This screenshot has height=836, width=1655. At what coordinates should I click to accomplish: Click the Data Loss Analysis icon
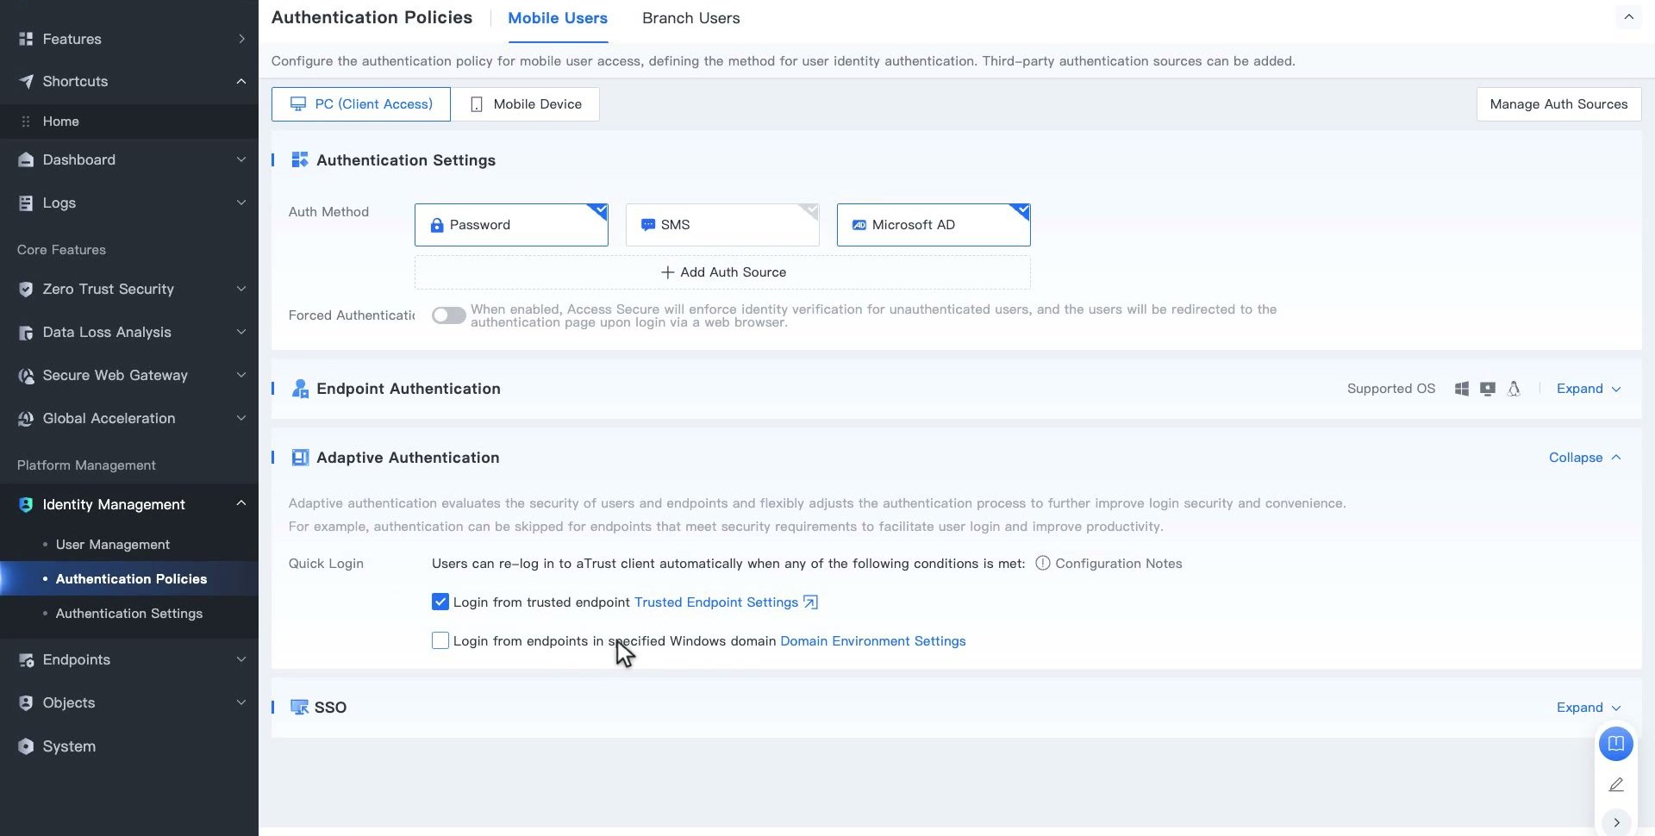click(x=26, y=332)
